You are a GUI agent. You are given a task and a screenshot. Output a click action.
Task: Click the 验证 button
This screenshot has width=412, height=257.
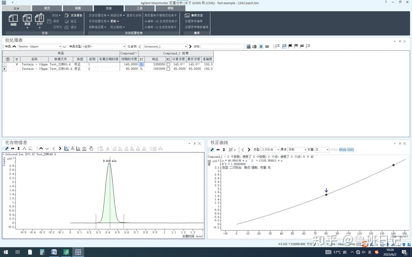pyautogui.click(x=73, y=21)
